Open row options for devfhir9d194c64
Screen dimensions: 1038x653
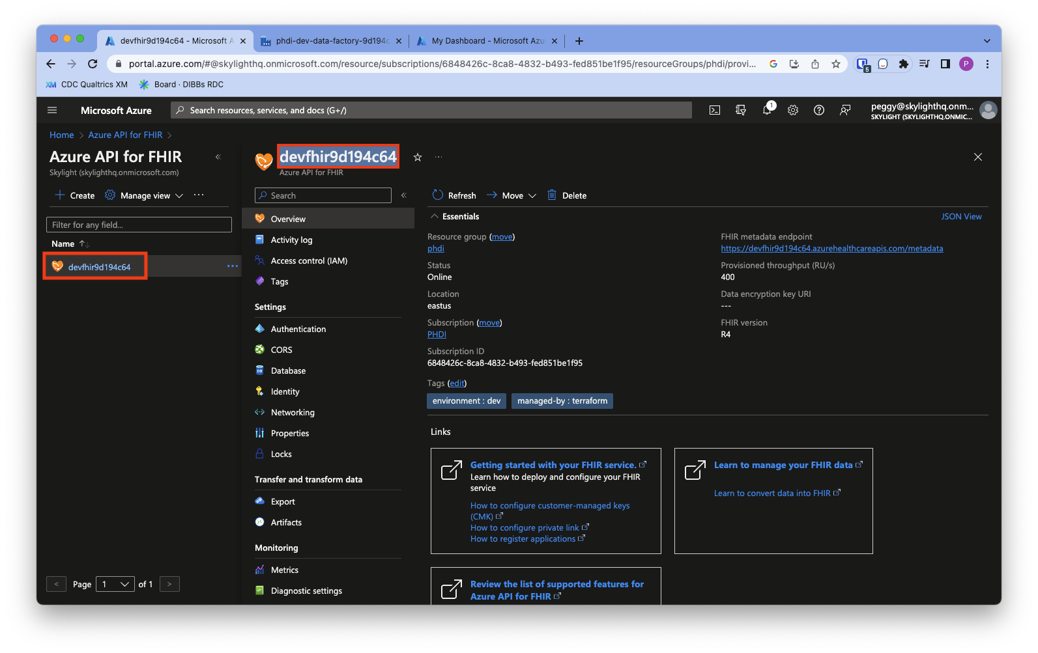(233, 266)
